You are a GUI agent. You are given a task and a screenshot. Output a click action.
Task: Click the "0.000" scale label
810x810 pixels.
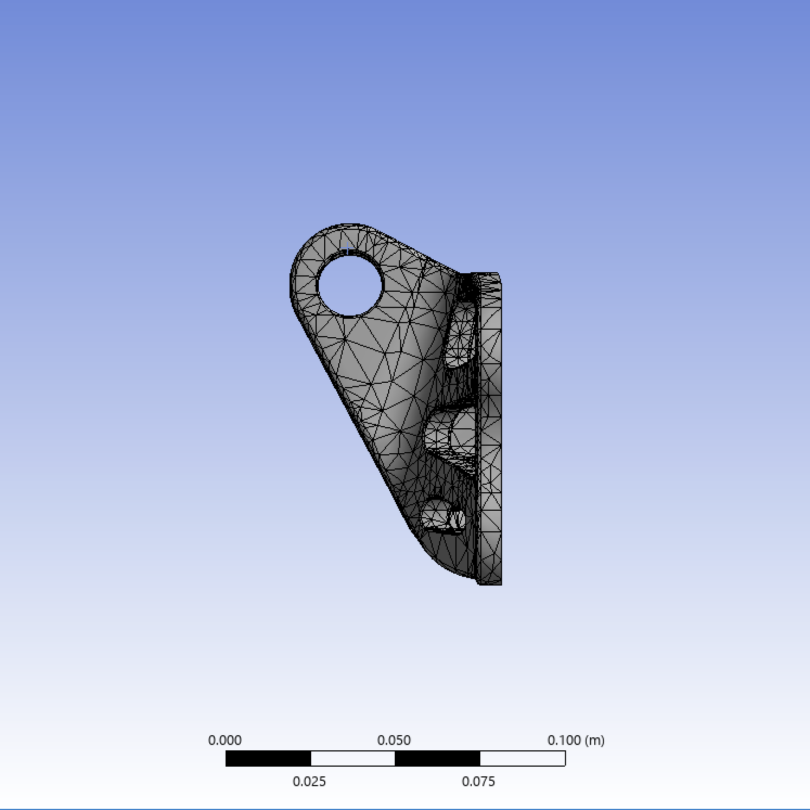(x=225, y=740)
